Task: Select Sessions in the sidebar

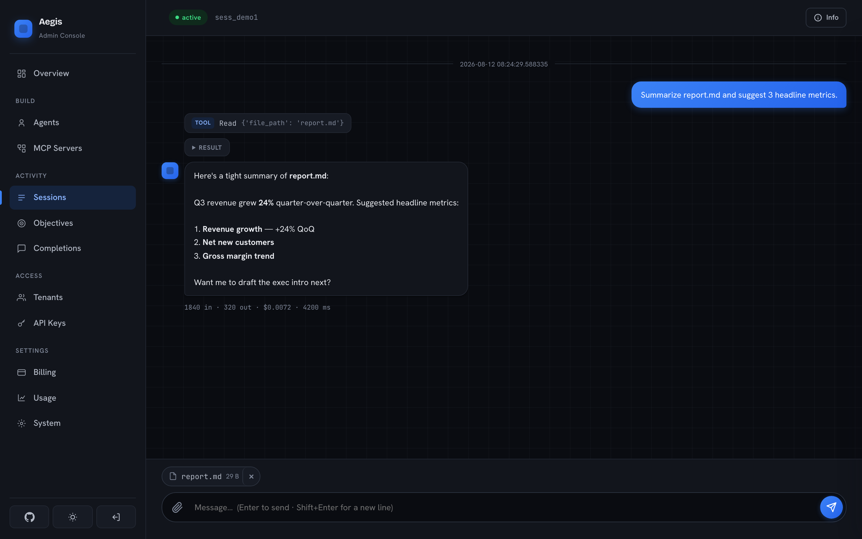Action: [x=73, y=198]
